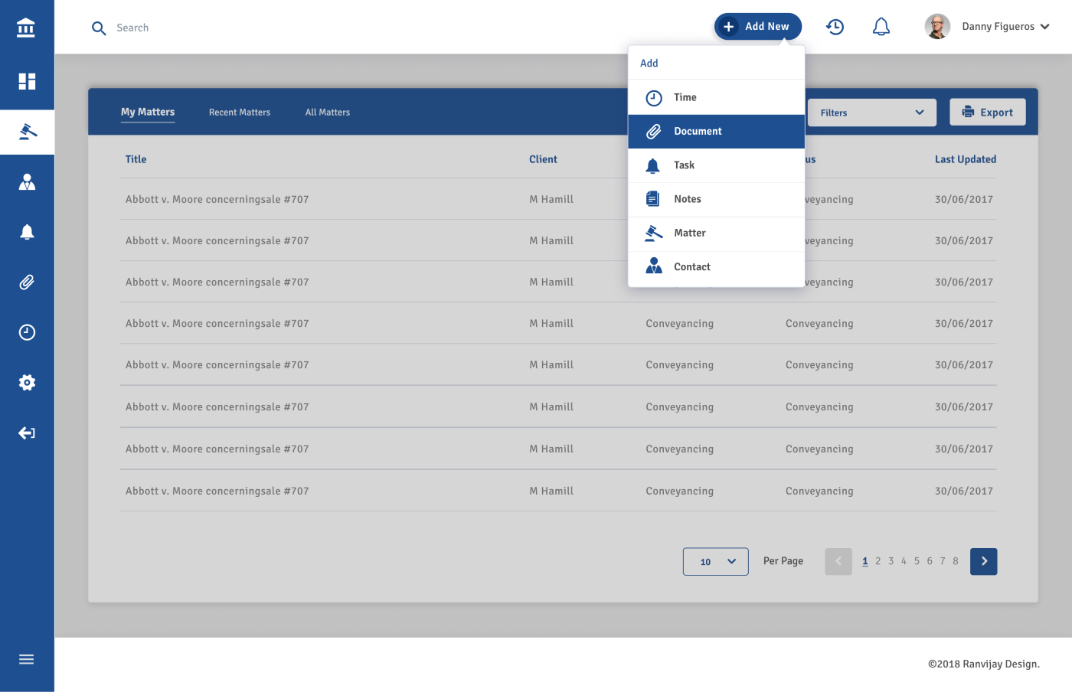Choose Contact in the Add menu
This screenshot has width=1072, height=692.
coord(716,267)
